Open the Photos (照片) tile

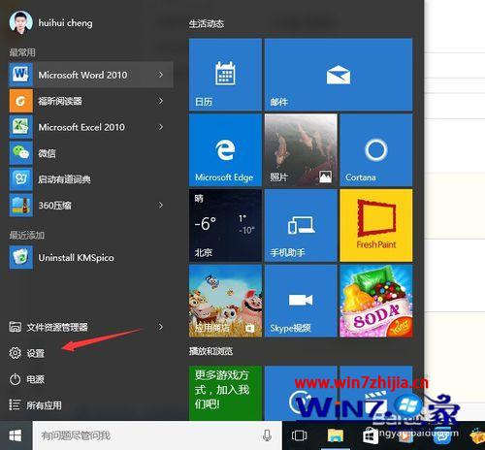(301, 150)
